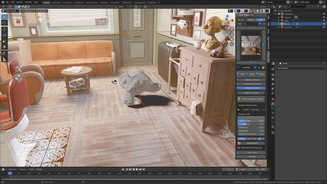Image resolution: width=327 pixels, height=184 pixels.
Task: Click the Import button in HDRi Maker
Action: [251, 74]
